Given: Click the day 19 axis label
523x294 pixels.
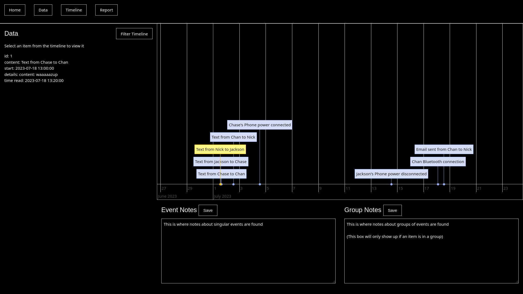Looking at the screenshot, I should point(453,188).
